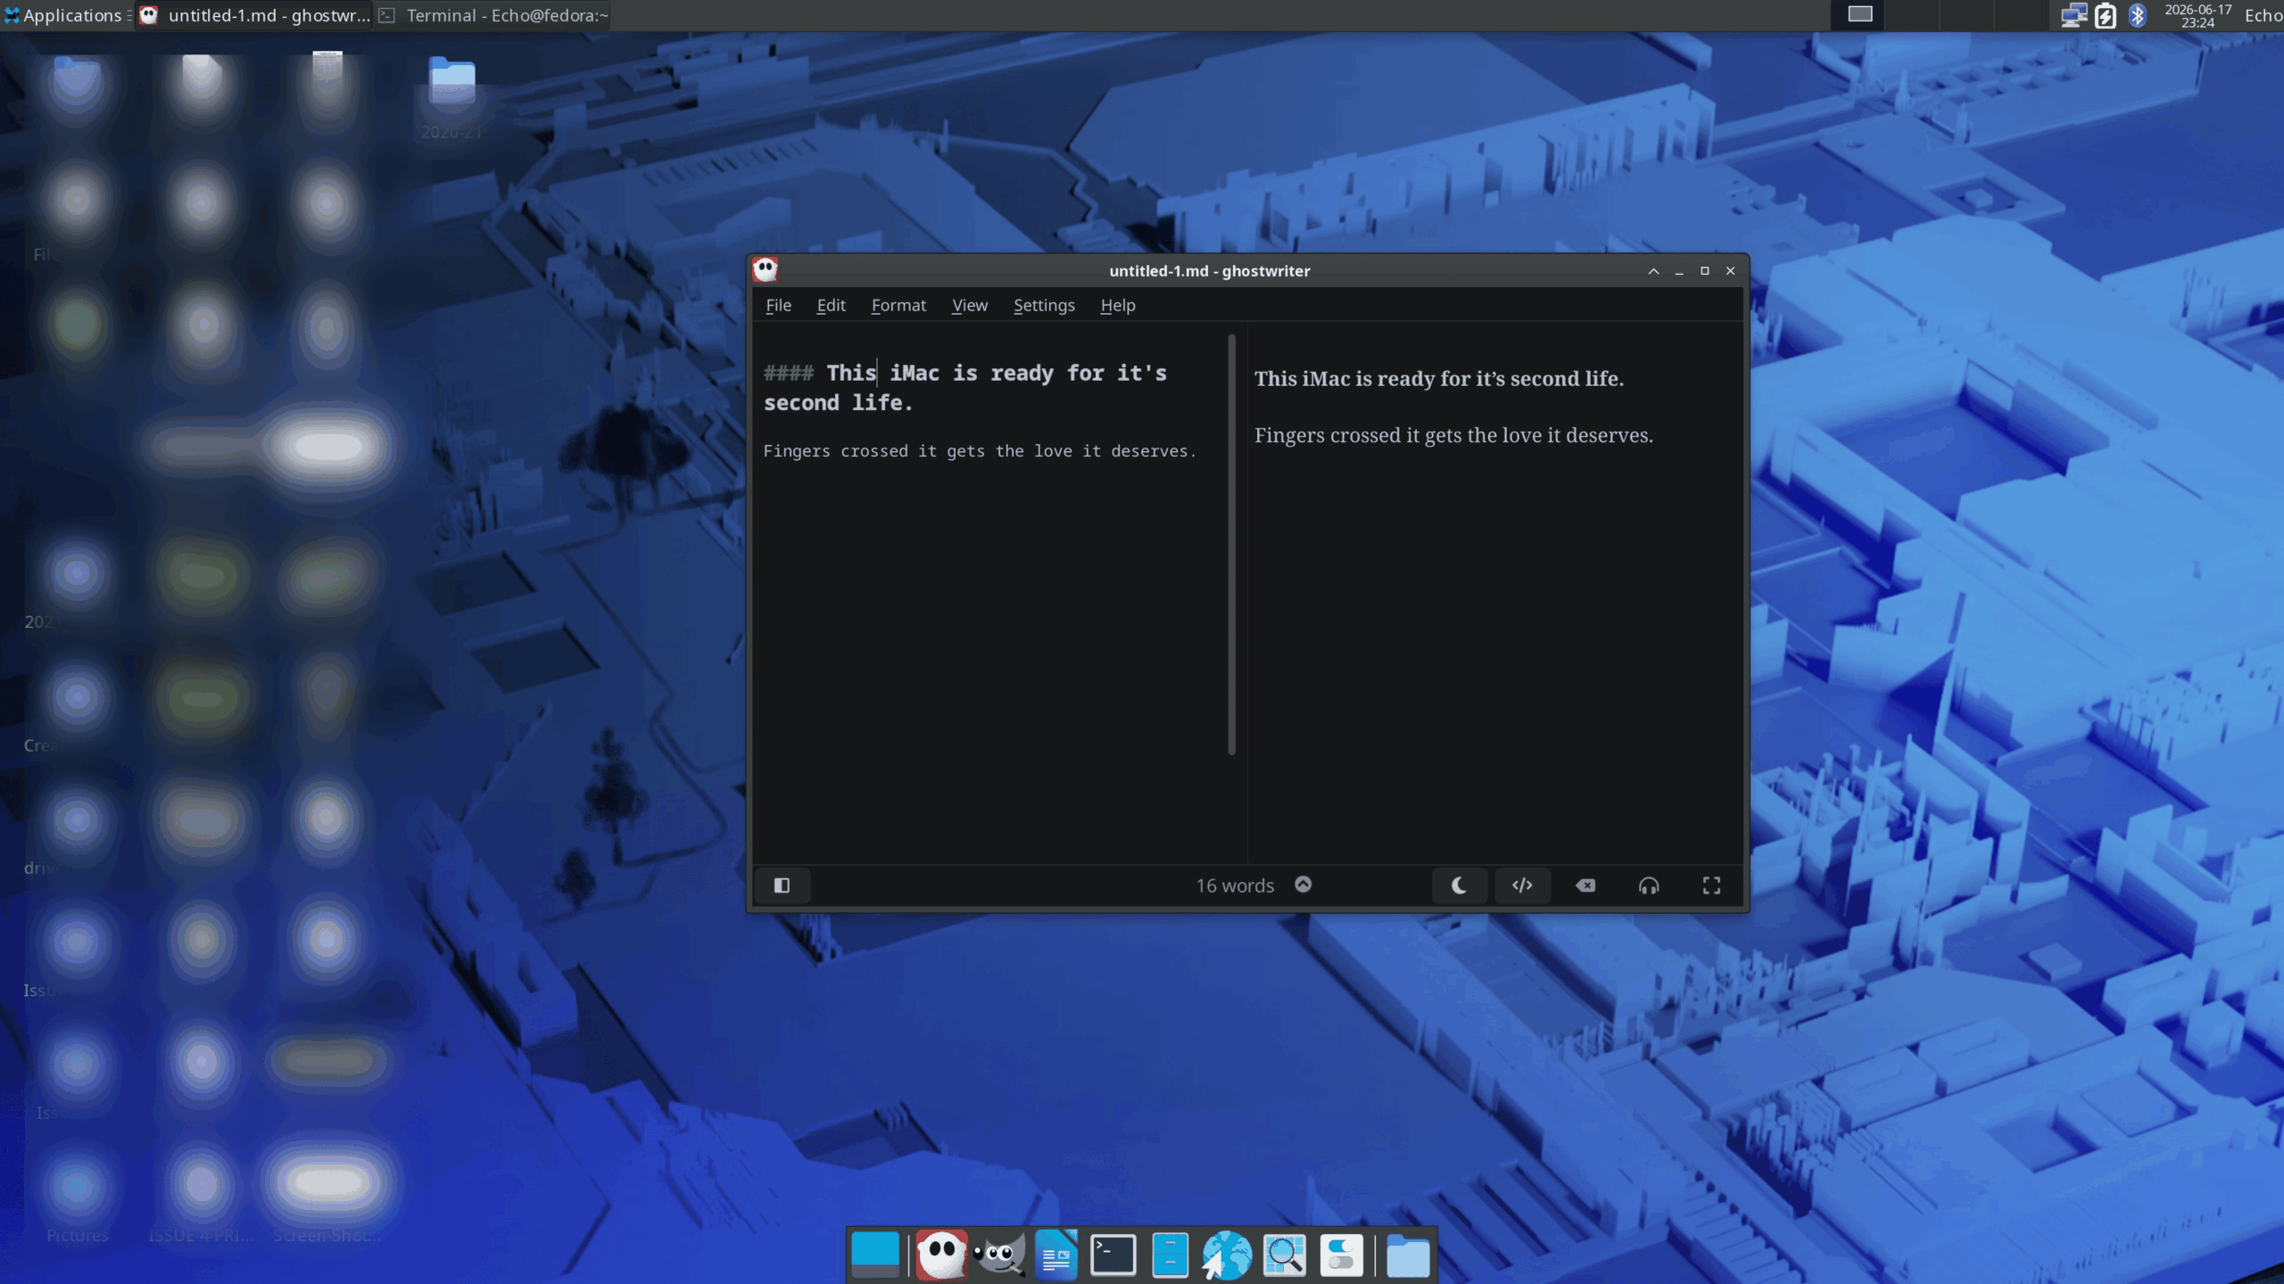Enable Hemingway mode backspace icon
2284x1284 pixels.
(1585, 885)
